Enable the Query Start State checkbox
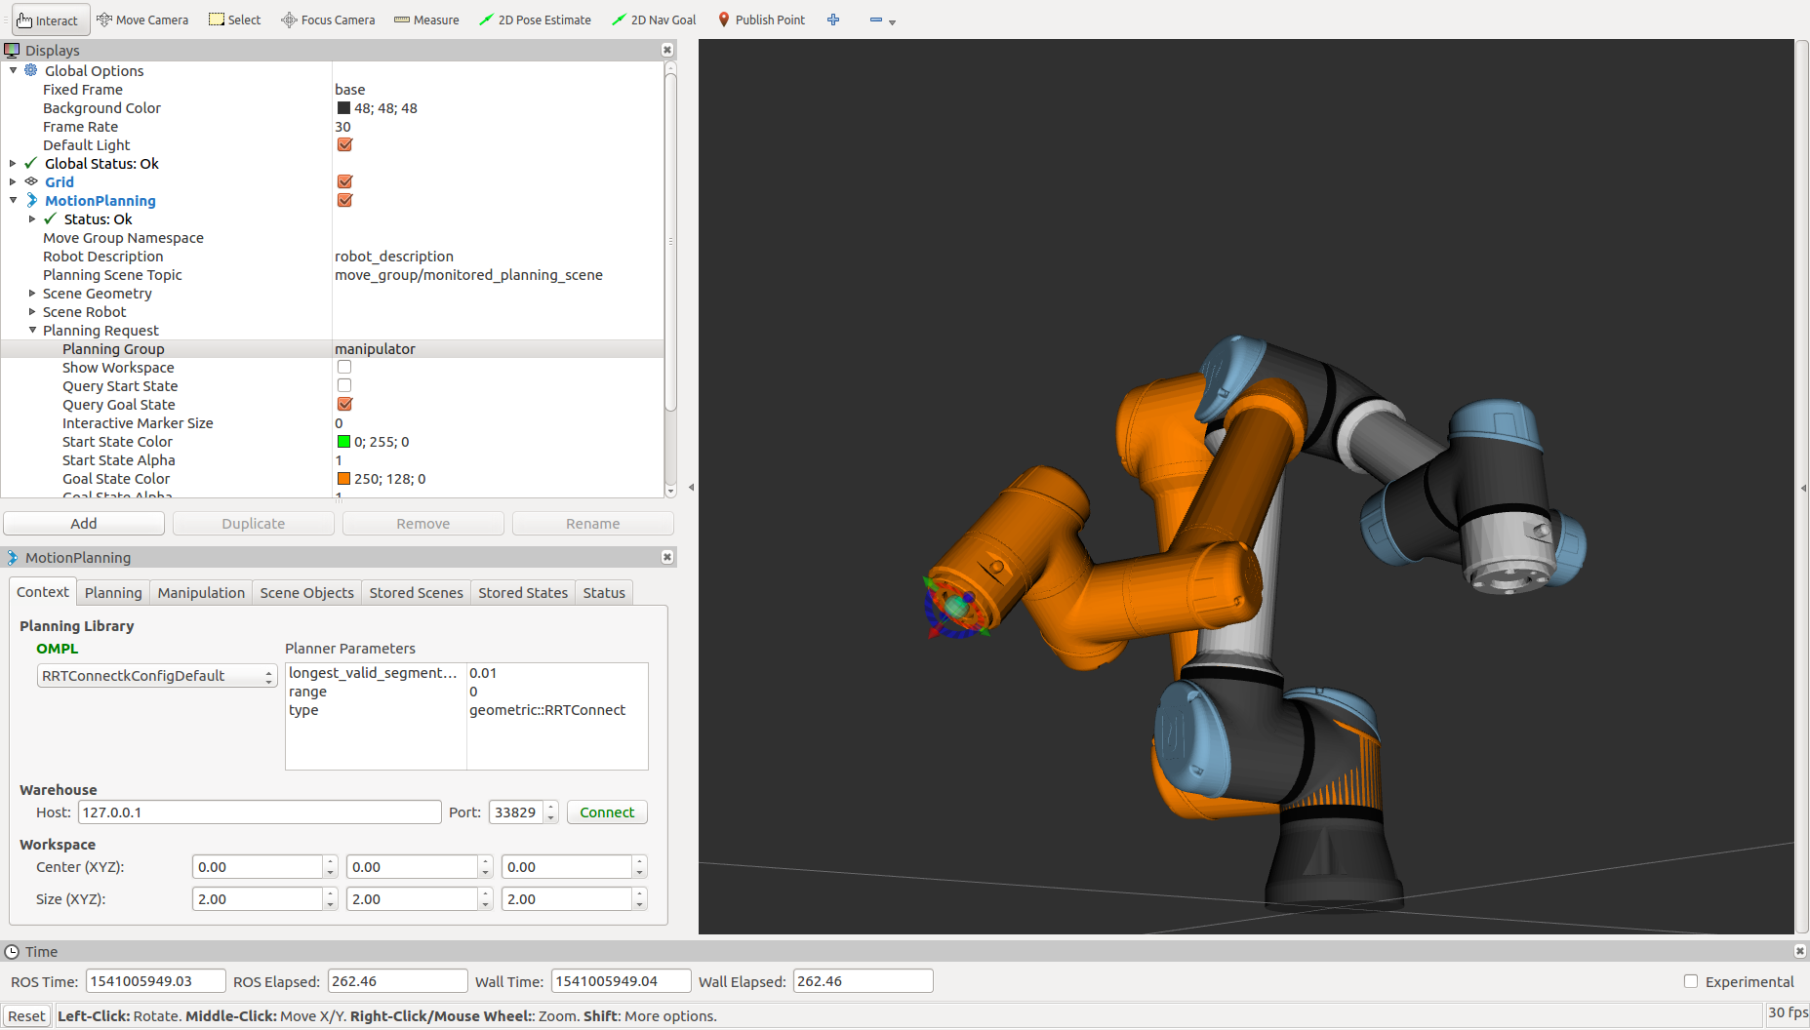1810x1030 pixels. tap(344, 385)
